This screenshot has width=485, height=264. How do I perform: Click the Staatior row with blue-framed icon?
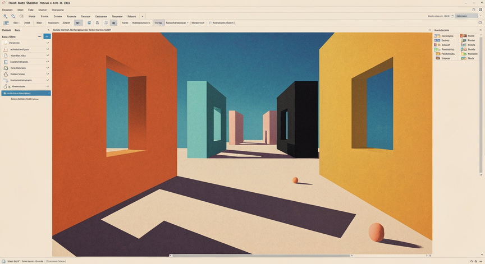(x=26, y=62)
